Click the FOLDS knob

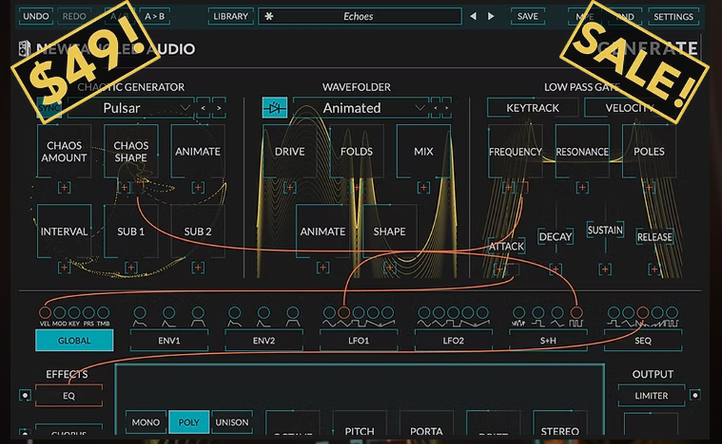pos(357,151)
